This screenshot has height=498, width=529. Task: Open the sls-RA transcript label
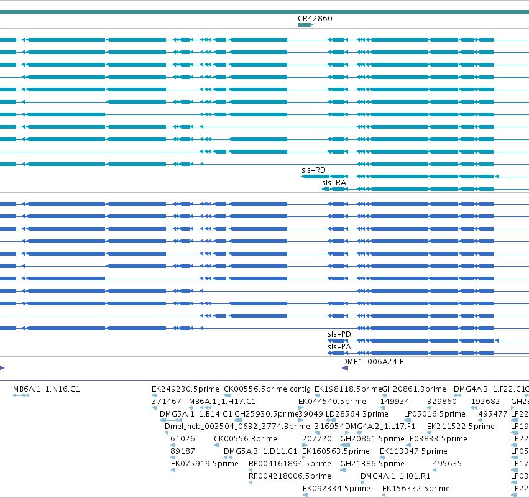(334, 183)
